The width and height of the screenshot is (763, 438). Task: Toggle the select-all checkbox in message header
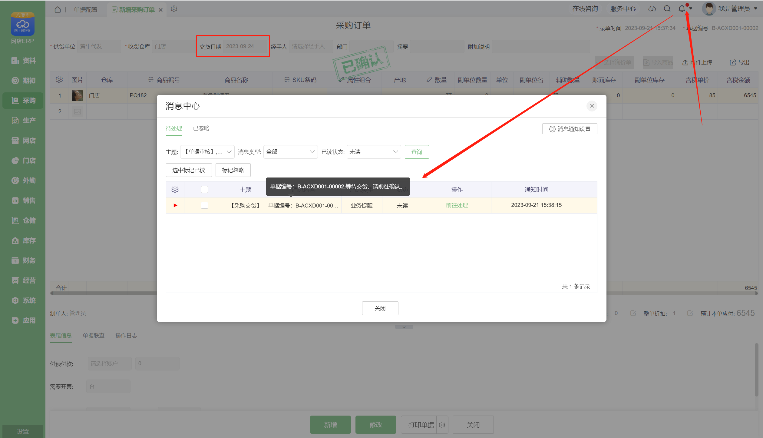coord(204,189)
